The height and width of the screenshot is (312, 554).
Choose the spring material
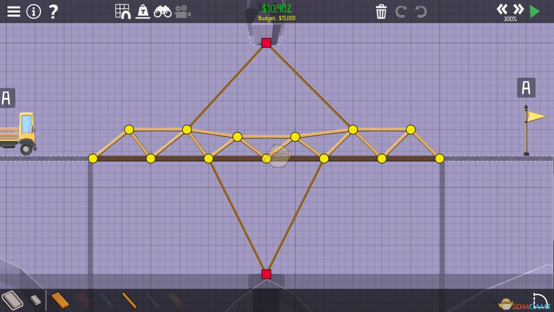pyautogui.click(x=176, y=300)
